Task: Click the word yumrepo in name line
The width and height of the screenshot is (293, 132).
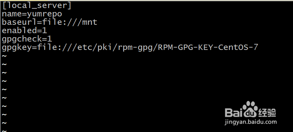Action: coord(45,14)
